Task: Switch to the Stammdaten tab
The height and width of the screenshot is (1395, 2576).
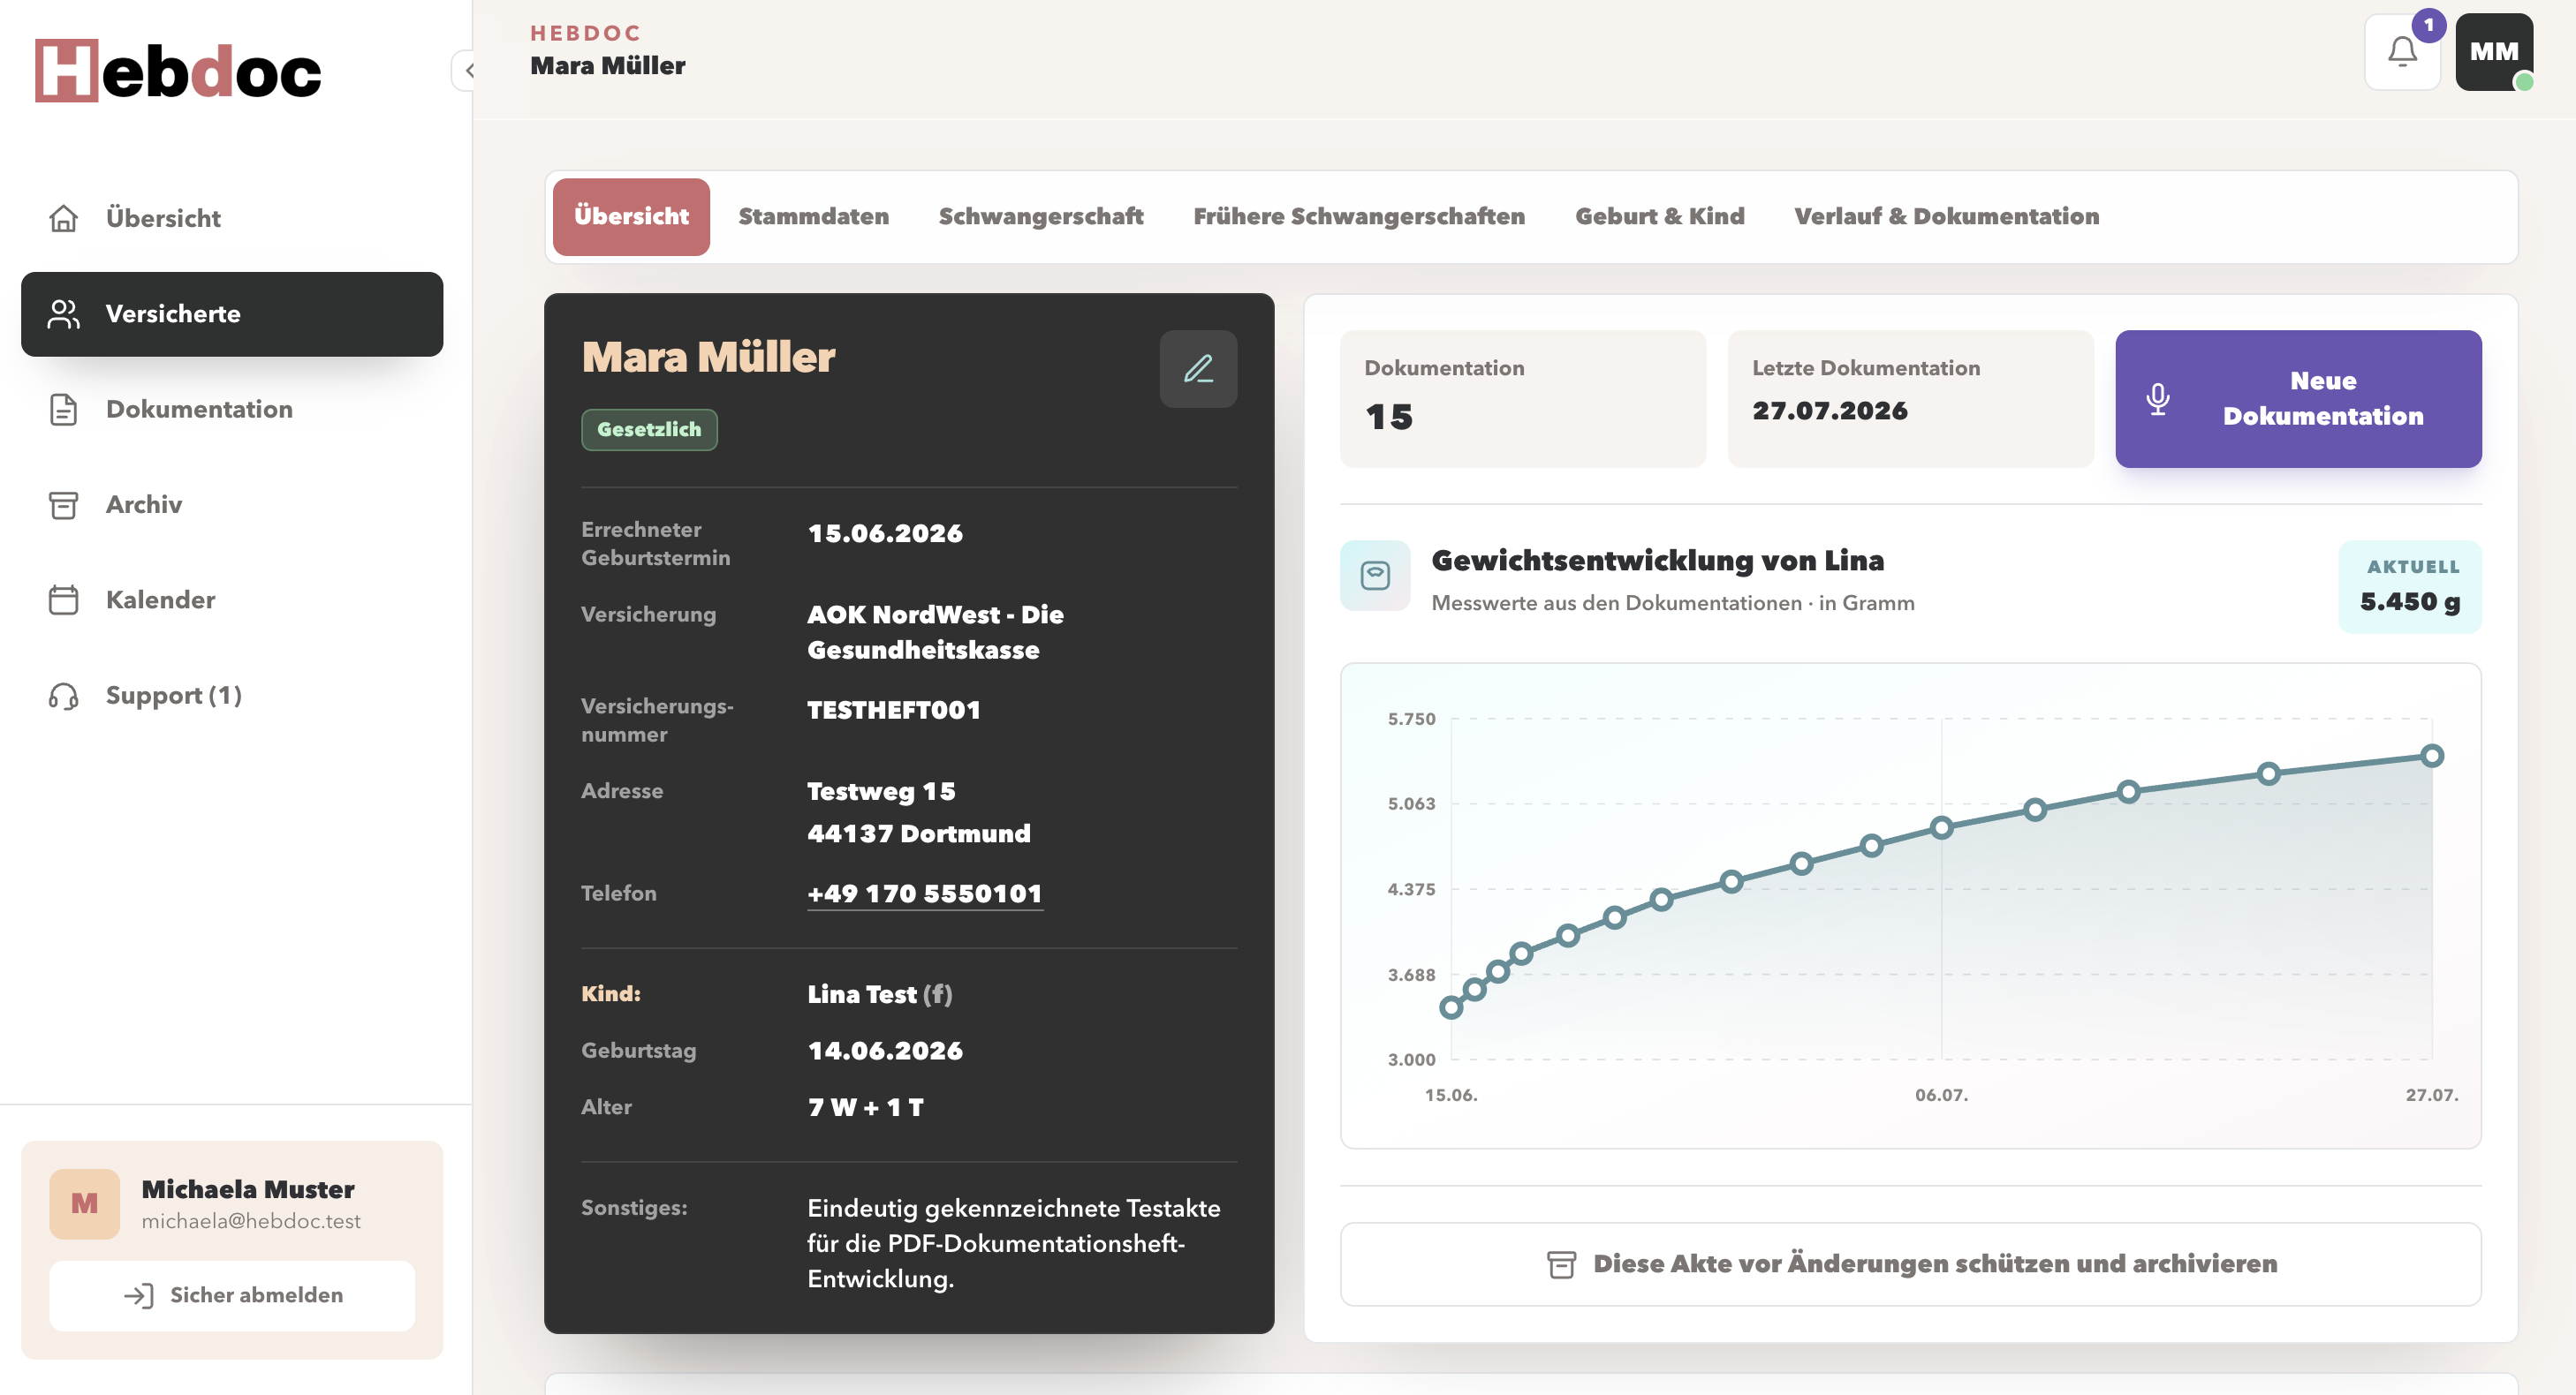Action: [813, 217]
